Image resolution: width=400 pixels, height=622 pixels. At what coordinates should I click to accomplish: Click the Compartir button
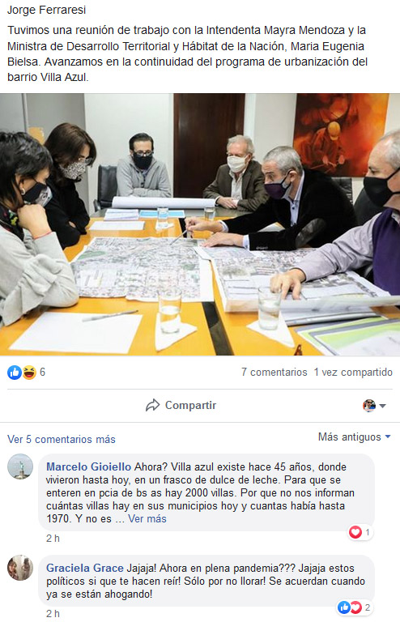pyautogui.click(x=181, y=405)
